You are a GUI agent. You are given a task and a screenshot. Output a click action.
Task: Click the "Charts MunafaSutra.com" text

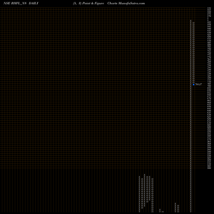click(x=126, y=3)
